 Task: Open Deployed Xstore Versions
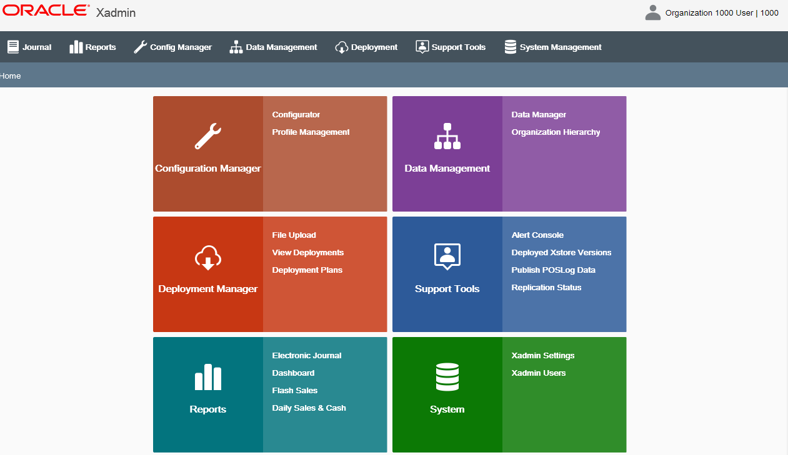pos(561,253)
